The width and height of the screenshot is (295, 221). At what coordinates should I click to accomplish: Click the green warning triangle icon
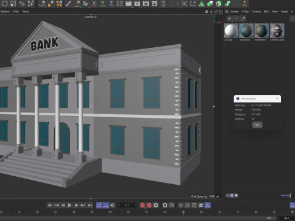click(x=202, y=4)
